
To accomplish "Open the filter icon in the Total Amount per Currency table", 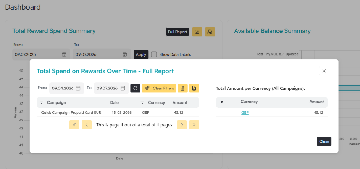I will [222, 102].
